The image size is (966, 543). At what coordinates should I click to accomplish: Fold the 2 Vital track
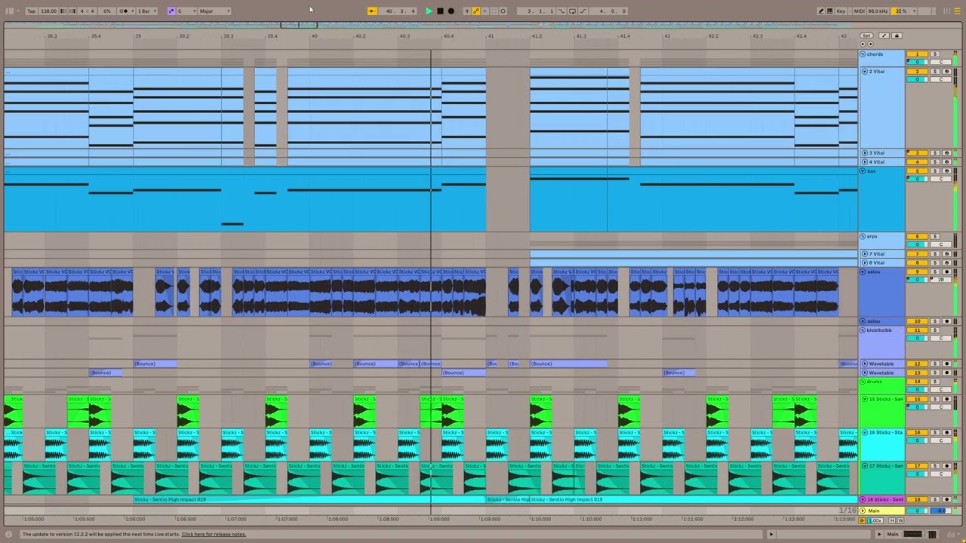[x=865, y=72]
